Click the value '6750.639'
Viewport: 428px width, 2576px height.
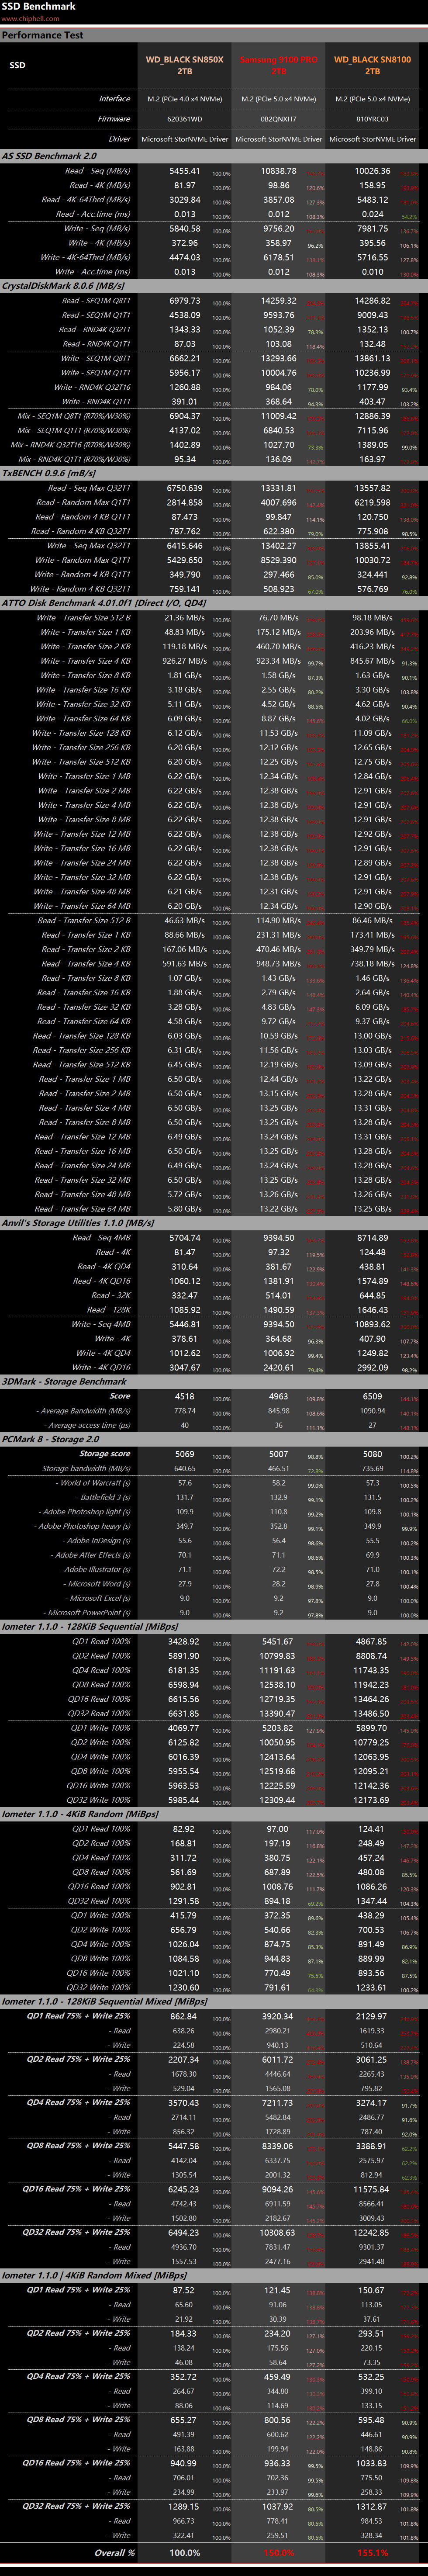185,488
